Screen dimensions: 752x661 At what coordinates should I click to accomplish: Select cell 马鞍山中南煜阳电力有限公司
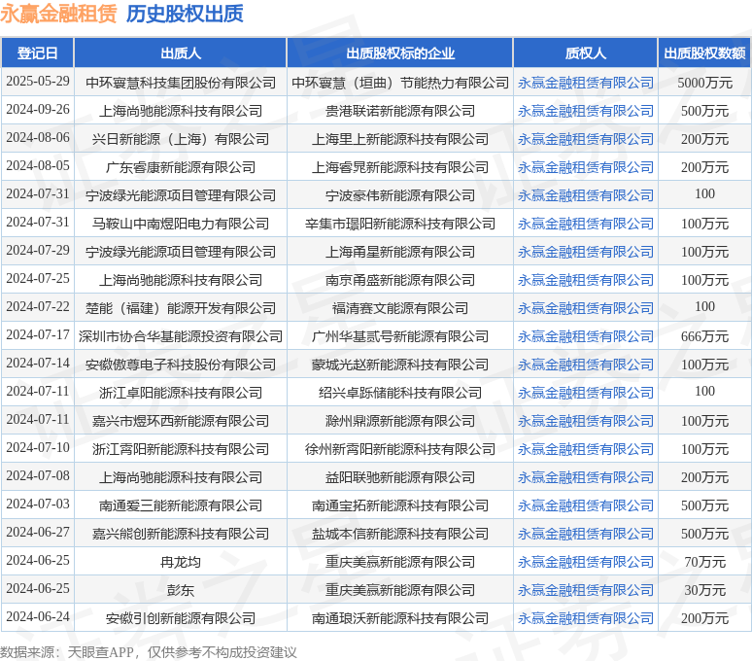coord(181,224)
